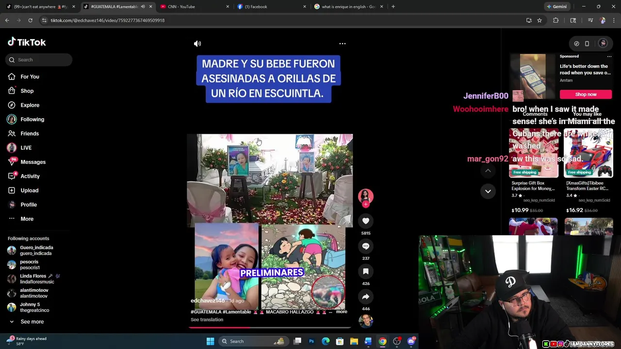The height and width of the screenshot is (349, 621).
Task: Open sponsored ad options ellipsis
Action: 609,56
